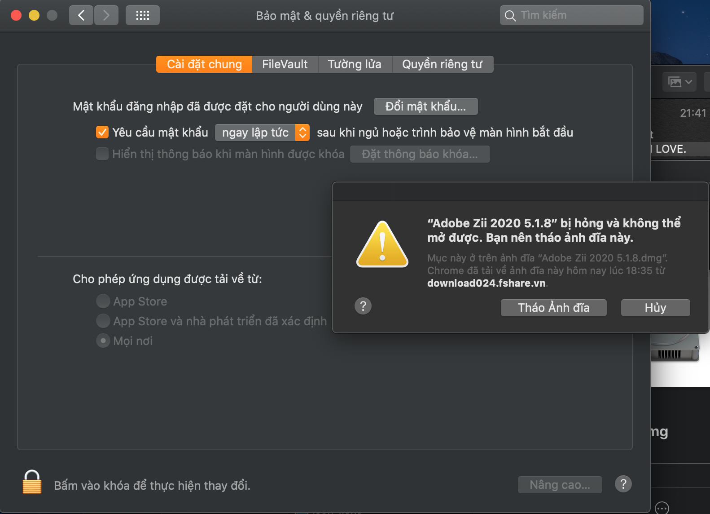The height and width of the screenshot is (514, 710).
Task: Minimize window with the yellow button
Action: point(34,16)
